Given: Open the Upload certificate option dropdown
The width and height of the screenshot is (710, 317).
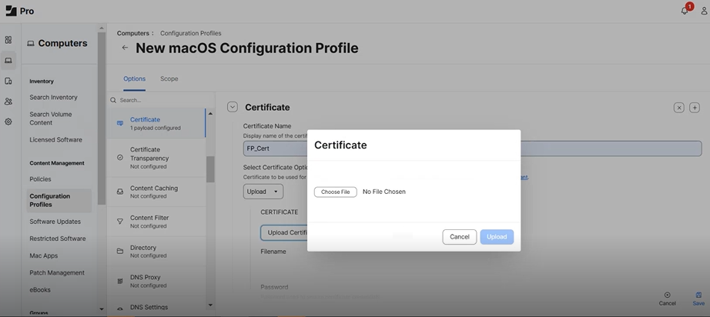Looking at the screenshot, I should [x=263, y=192].
